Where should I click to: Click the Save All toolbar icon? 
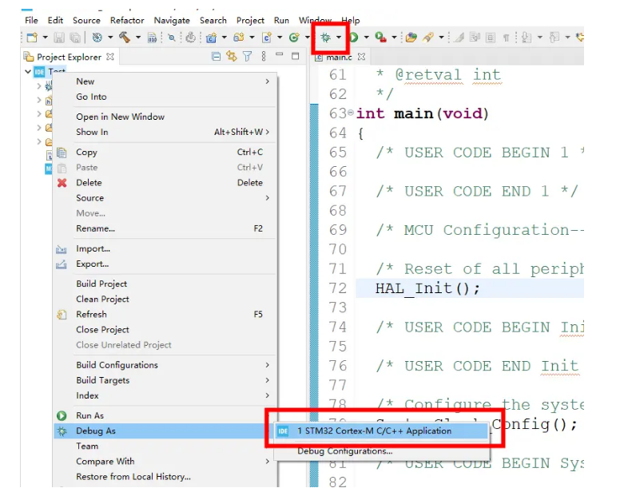[75, 38]
